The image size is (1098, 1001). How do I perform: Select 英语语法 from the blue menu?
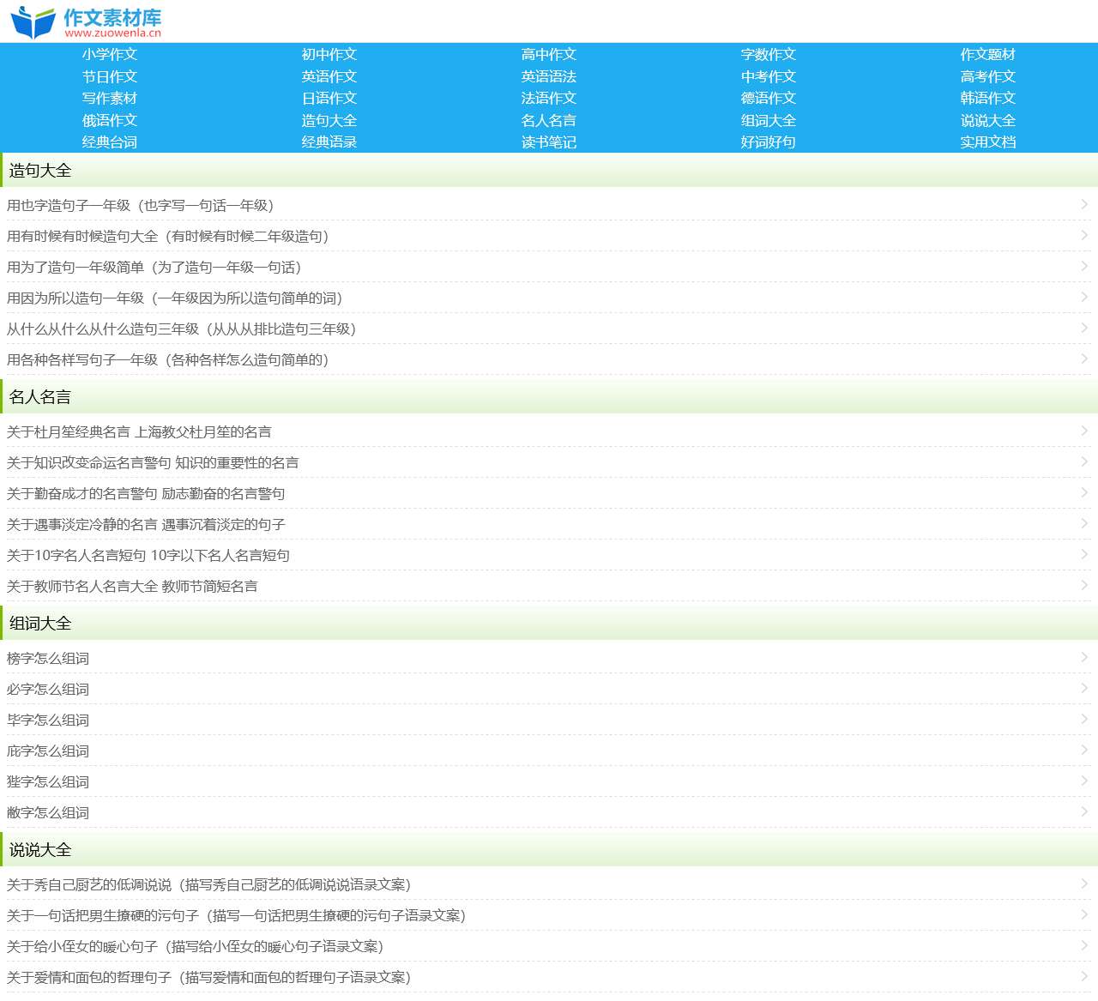tap(549, 76)
